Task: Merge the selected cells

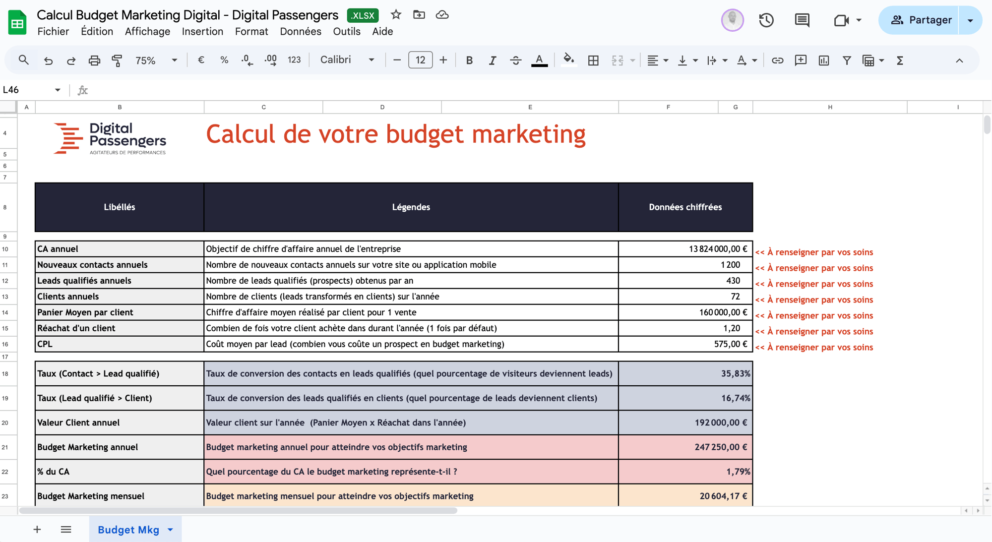Action: click(x=618, y=60)
